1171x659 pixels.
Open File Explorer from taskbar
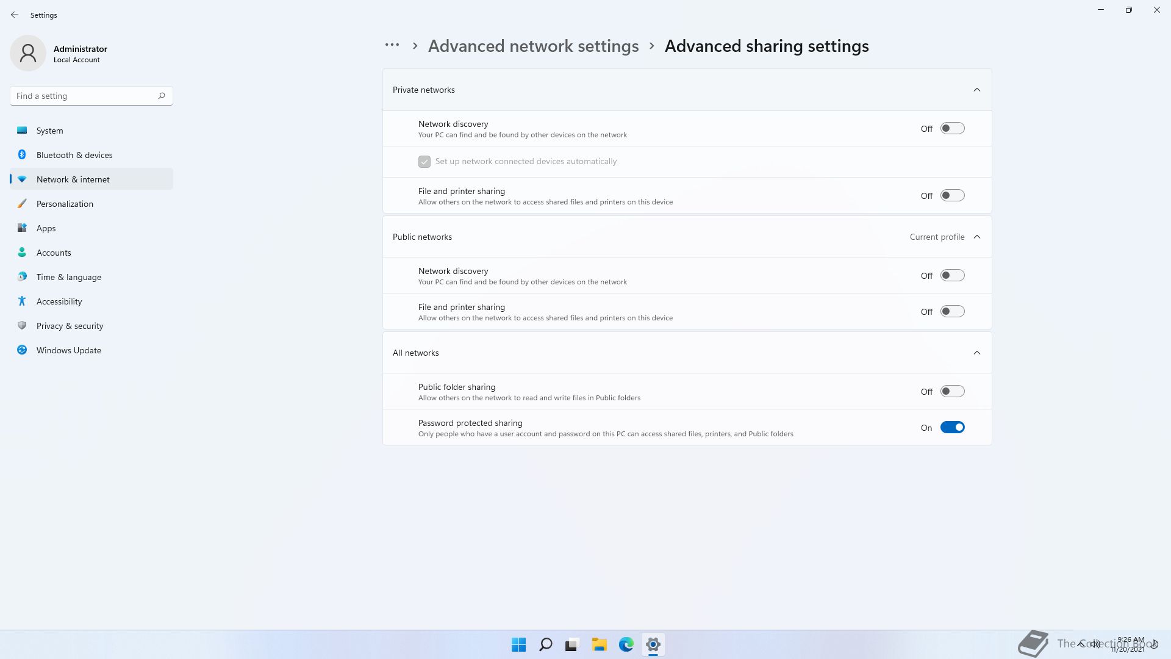click(599, 644)
